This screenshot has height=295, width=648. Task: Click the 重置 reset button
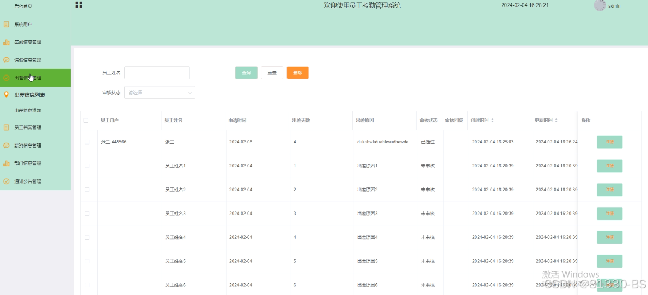click(x=272, y=73)
